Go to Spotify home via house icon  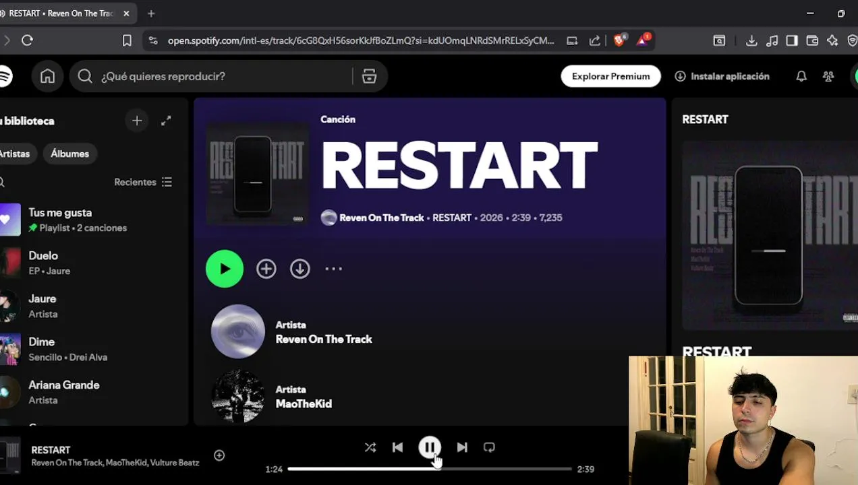click(47, 76)
